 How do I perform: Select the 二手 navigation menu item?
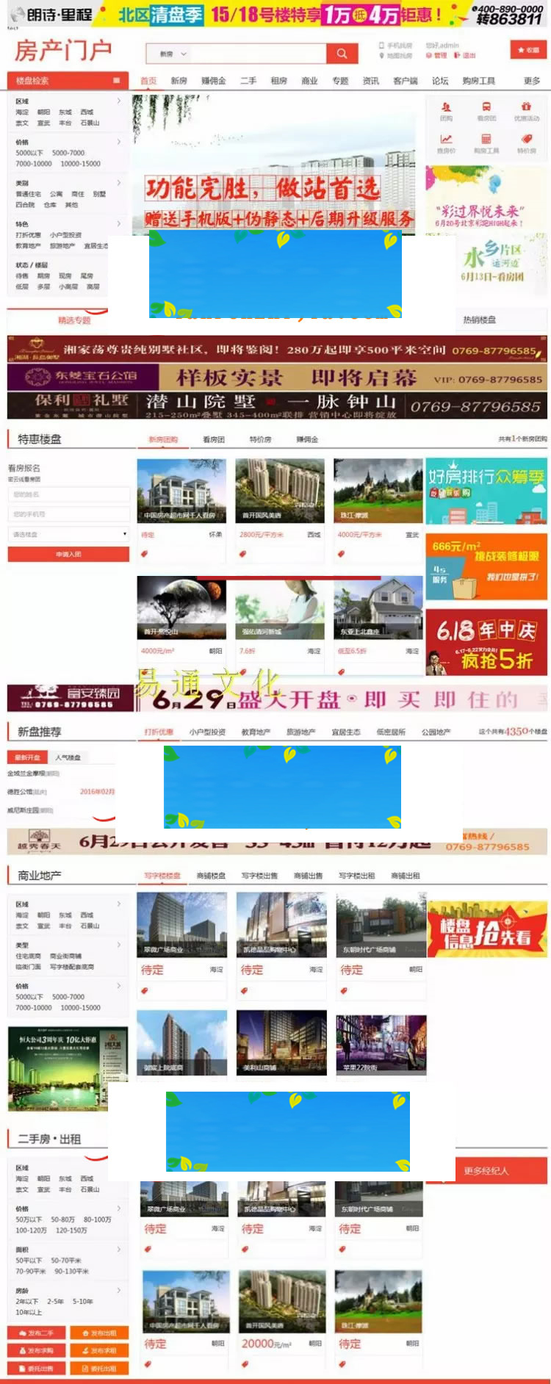[248, 81]
